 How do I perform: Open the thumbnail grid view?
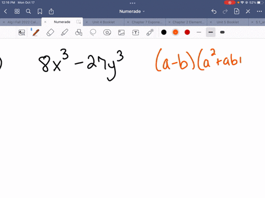point(17,12)
